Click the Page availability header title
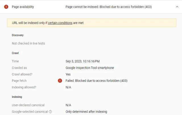 pyautogui.click(x=23, y=7)
